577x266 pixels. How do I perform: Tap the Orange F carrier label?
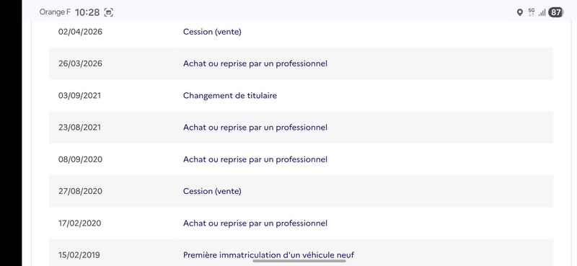tap(55, 12)
